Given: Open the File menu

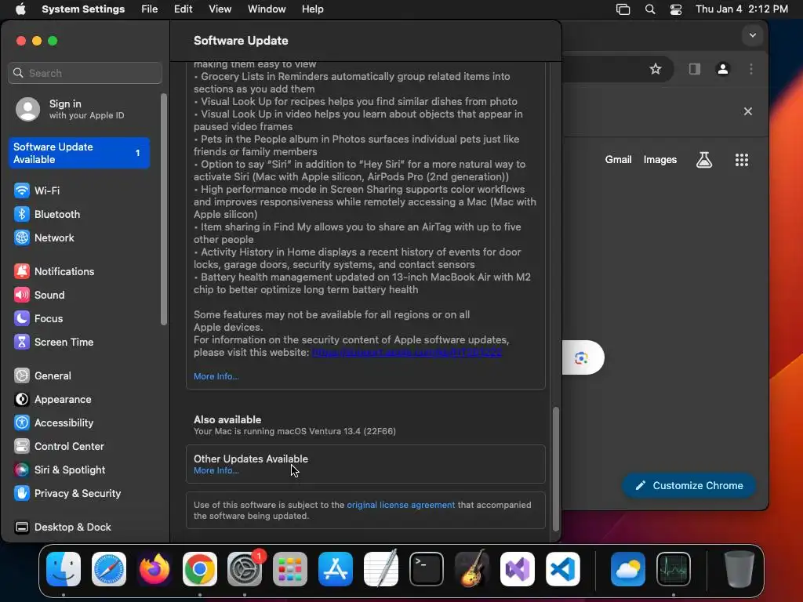Looking at the screenshot, I should (x=150, y=9).
